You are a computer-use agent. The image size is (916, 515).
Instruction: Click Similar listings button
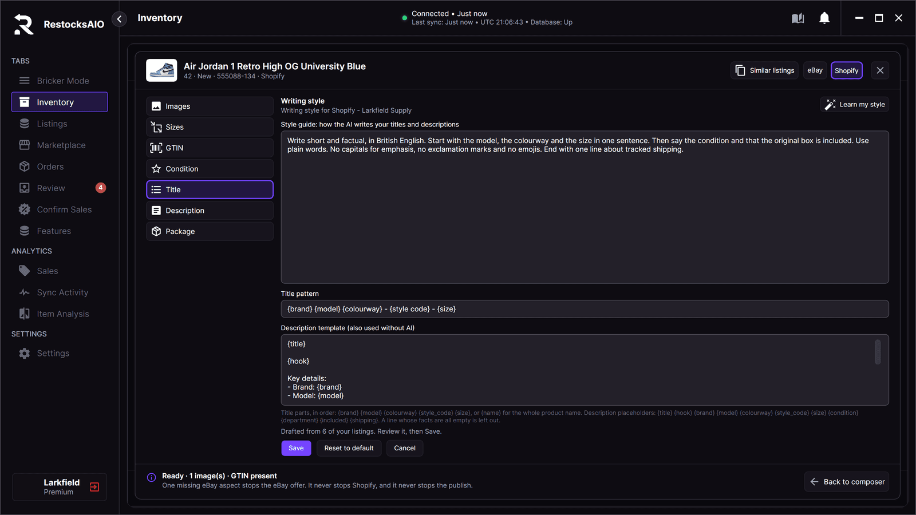(x=764, y=70)
